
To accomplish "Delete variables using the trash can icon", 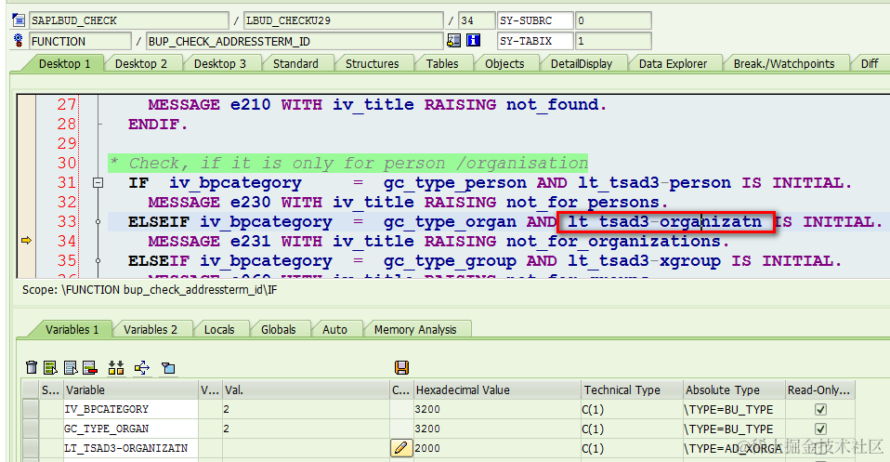I will (32, 368).
